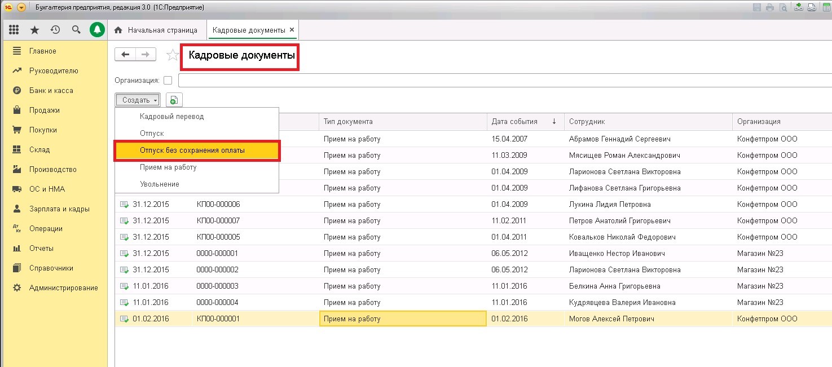Close the Кадровые документы tab
Viewport: 832px width, 367px height.
pyautogui.click(x=292, y=30)
